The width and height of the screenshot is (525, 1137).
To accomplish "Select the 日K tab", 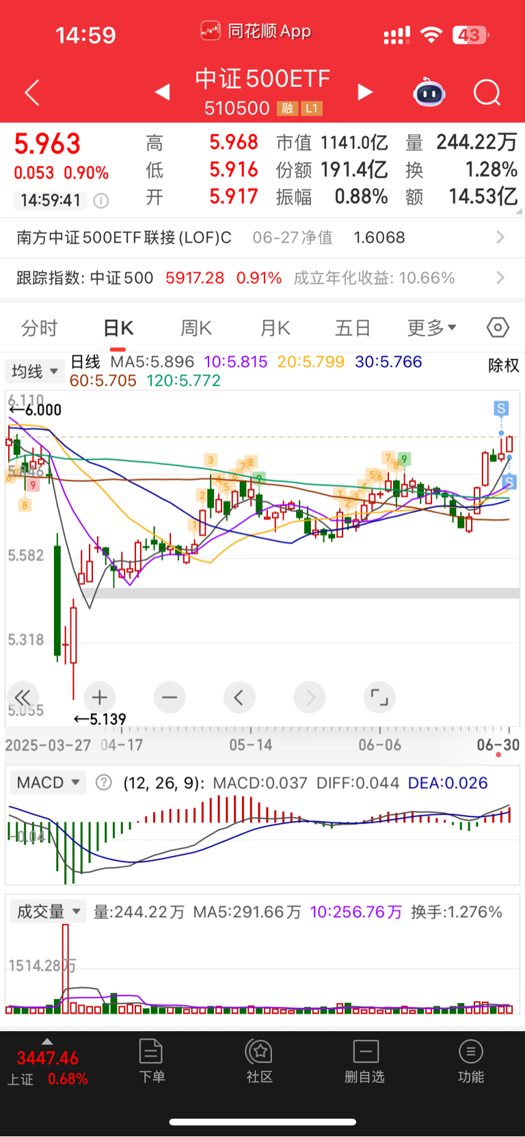I will [x=118, y=328].
